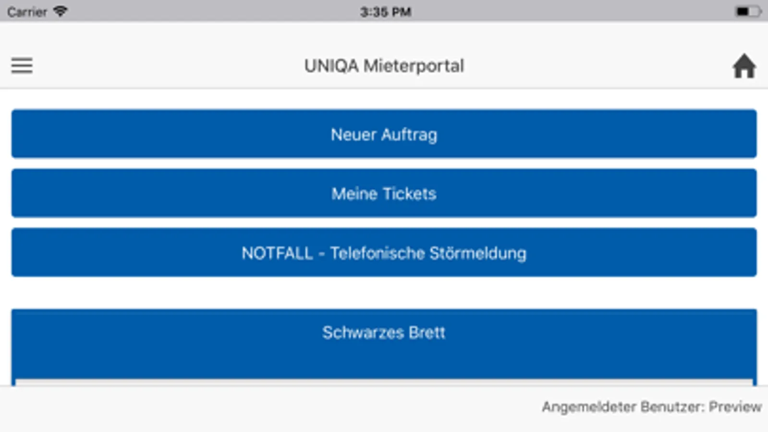Open the hamburger navigation menu
Screen dimensions: 768x432
(22, 66)
